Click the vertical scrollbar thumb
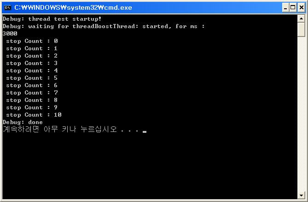 click(x=301, y=30)
